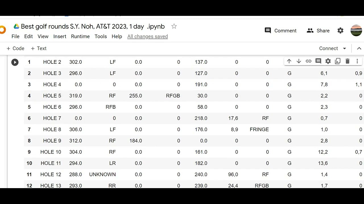Click the Share button

coord(318,31)
